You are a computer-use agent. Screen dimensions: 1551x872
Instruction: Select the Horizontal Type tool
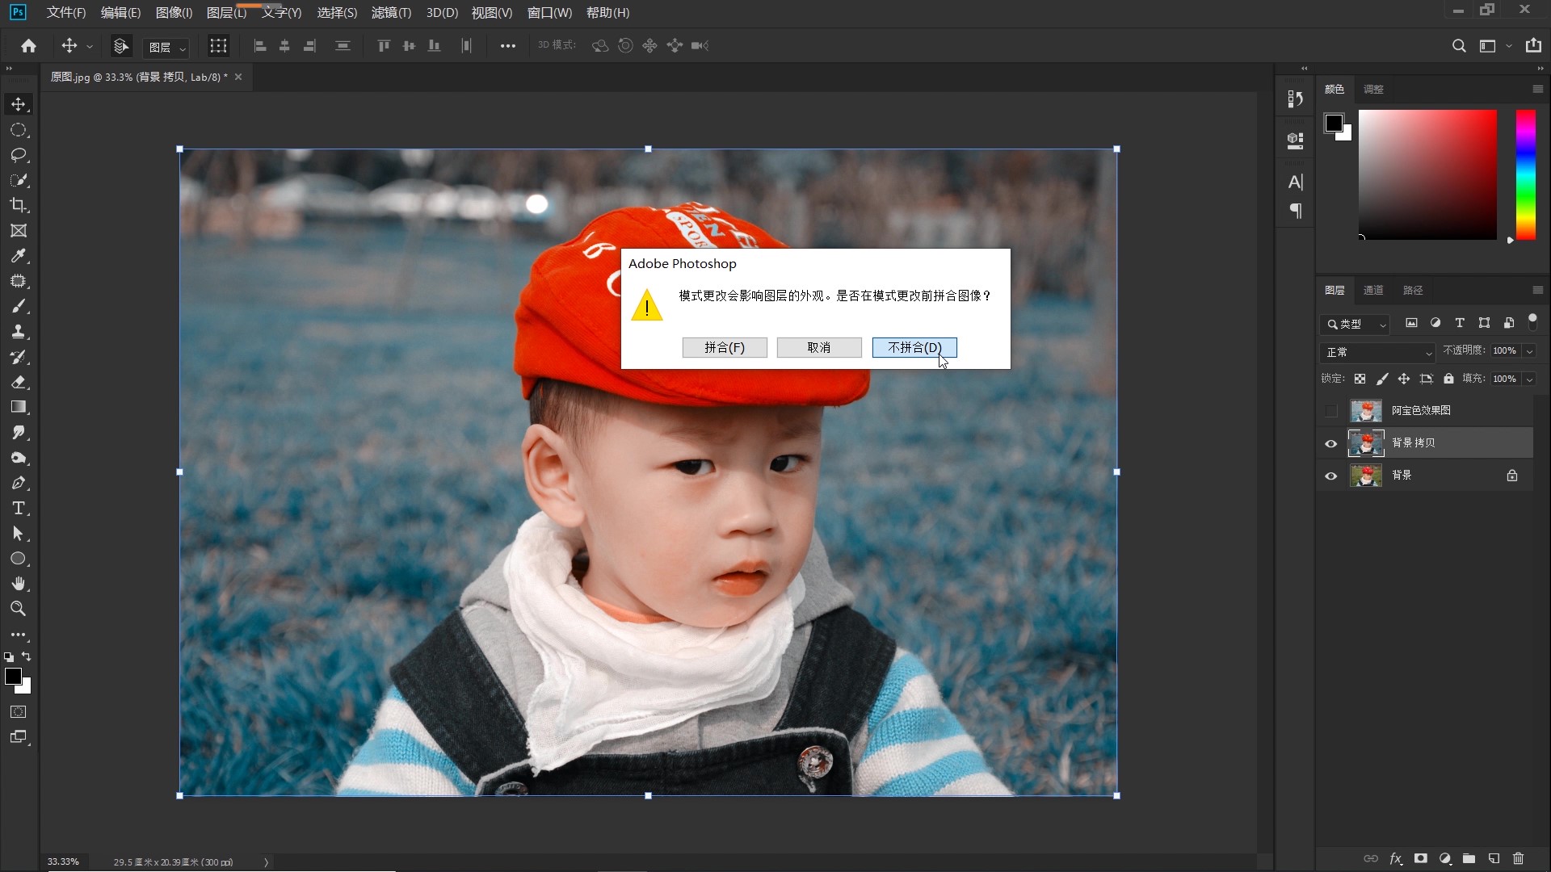click(19, 509)
